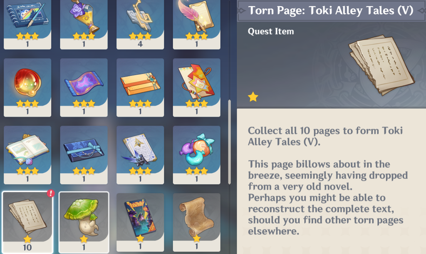Select the dark blue ribbon envelope item

click(84, 155)
